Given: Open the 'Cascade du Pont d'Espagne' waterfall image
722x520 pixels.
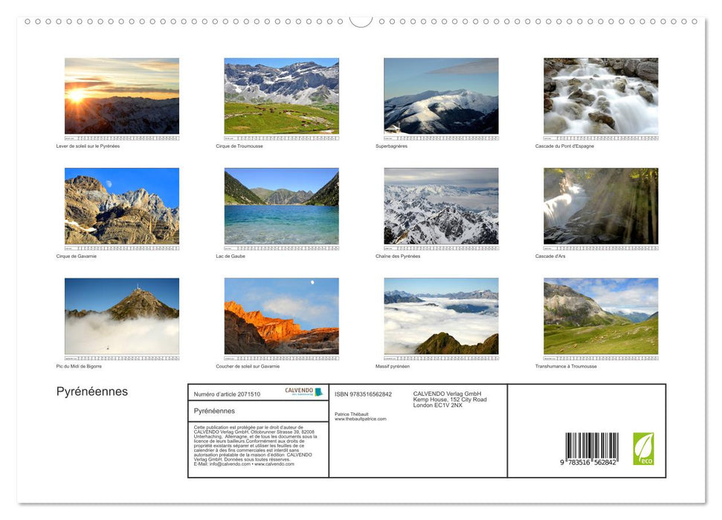Looking at the screenshot, I should pos(600,97).
